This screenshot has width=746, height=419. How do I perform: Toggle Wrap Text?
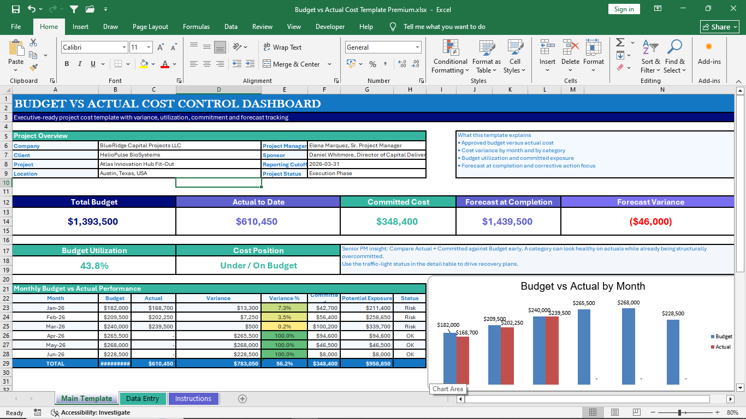282,47
